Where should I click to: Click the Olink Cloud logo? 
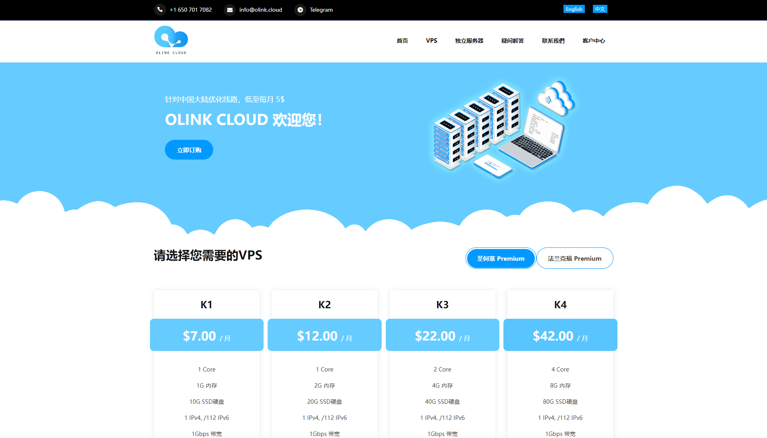click(x=171, y=39)
